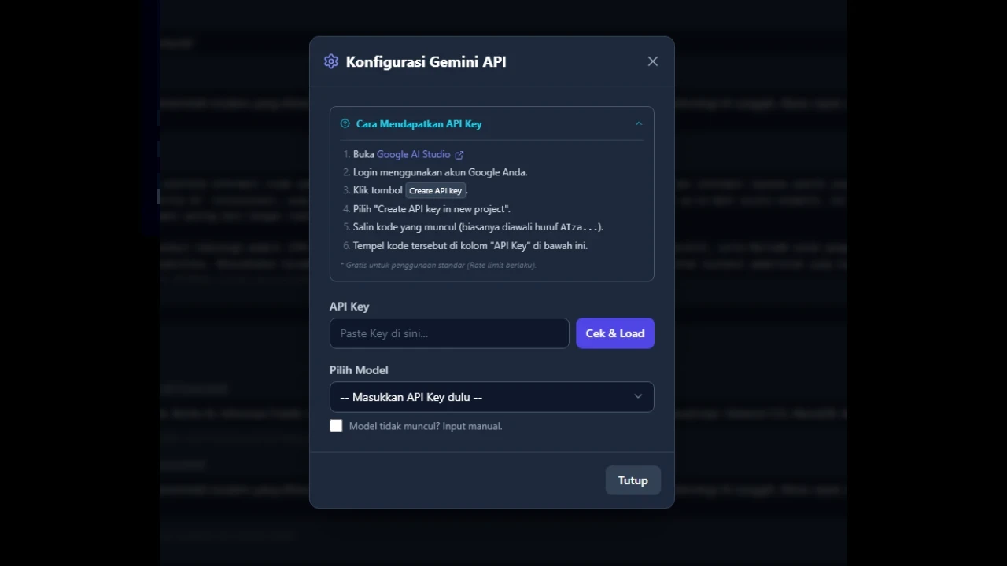Screen dimensions: 1007x566
Task: Click the external link icon next to Google AI Studio
Action: pos(459,154)
